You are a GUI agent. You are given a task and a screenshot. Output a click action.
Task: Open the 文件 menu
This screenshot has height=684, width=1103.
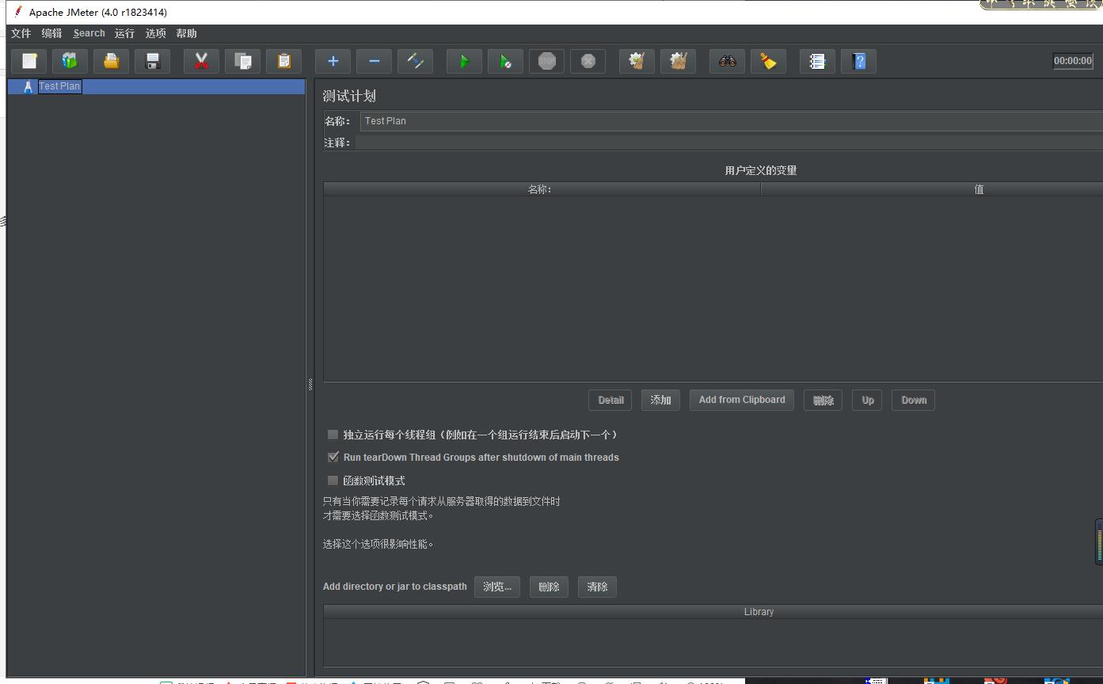(21, 33)
